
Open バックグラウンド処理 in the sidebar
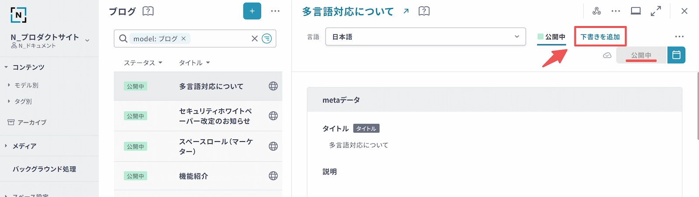tap(44, 169)
